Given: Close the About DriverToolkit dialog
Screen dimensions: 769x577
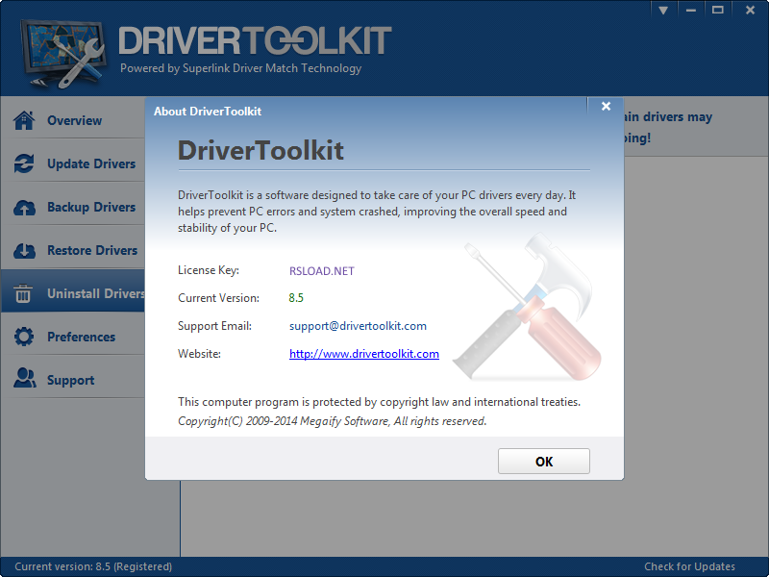Looking at the screenshot, I should (606, 106).
